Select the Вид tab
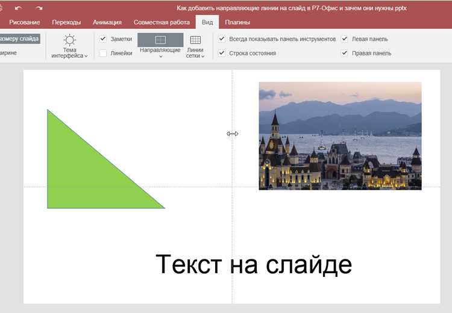The height and width of the screenshot is (313, 452). coord(207,22)
